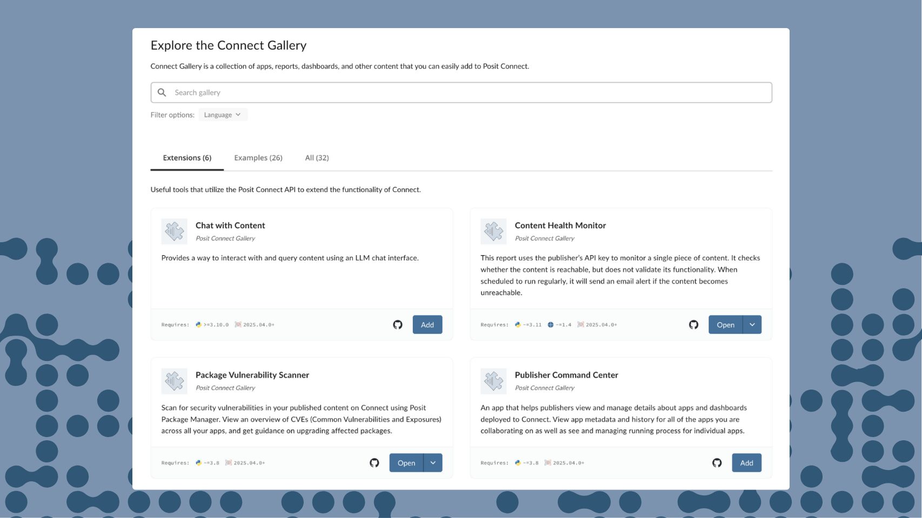Open GitHub link for Publisher Command Center
922x518 pixels.
pyautogui.click(x=717, y=463)
